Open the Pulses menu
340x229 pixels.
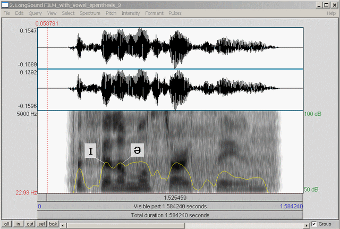click(175, 13)
